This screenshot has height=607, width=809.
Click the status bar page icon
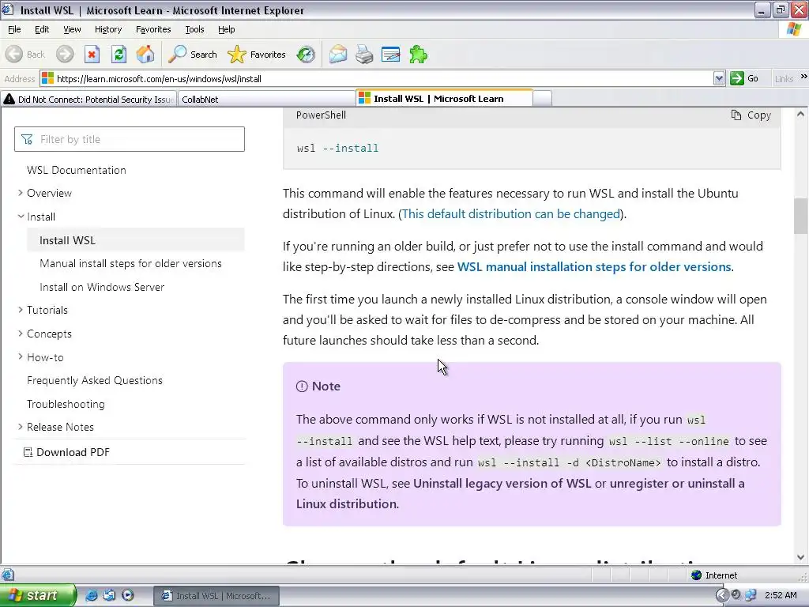pyautogui.click(x=8, y=575)
